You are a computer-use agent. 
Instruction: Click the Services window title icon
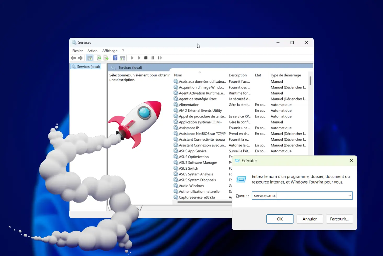(x=74, y=42)
